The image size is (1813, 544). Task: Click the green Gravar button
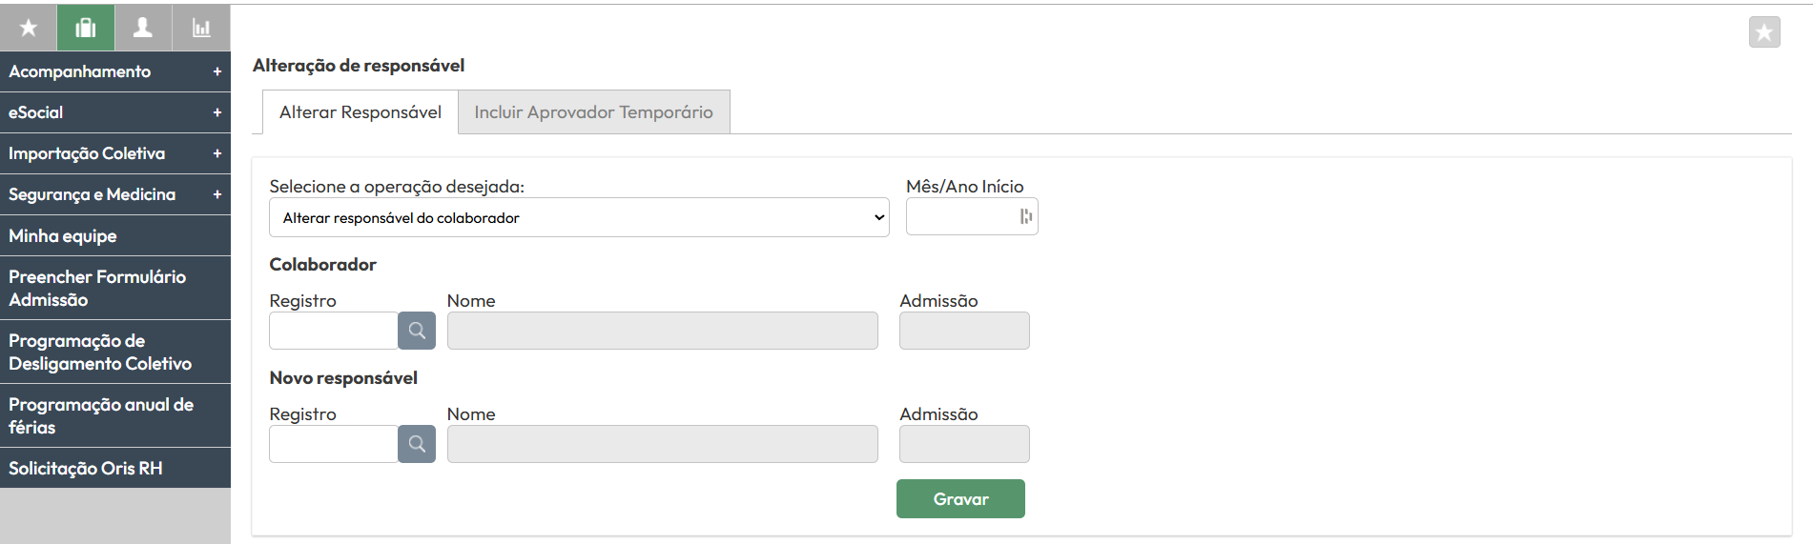[960, 499]
